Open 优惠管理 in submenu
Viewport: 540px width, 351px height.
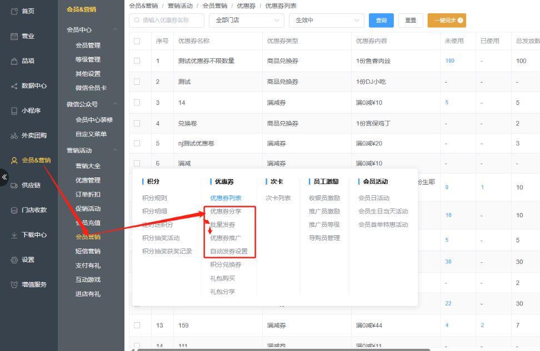click(x=88, y=180)
